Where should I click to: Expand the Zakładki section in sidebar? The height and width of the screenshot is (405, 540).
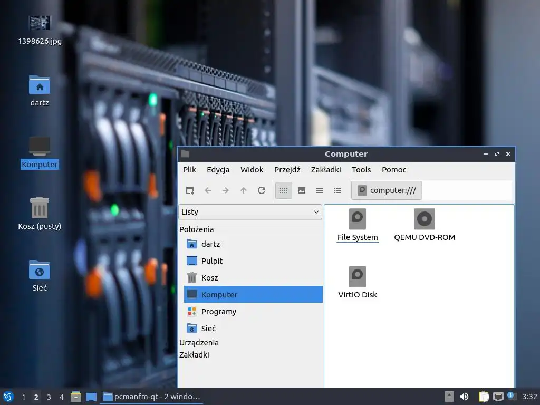click(194, 355)
